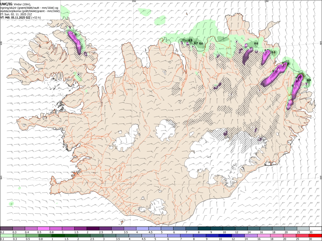Choose snow legend swatch between 6 and 7
322x241 pixels.
point(179,228)
